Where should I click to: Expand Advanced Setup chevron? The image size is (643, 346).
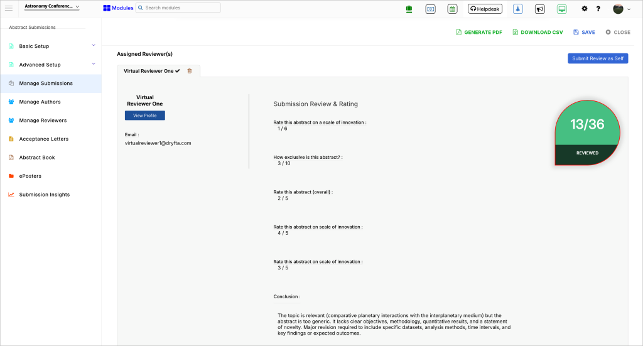[94, 64]
